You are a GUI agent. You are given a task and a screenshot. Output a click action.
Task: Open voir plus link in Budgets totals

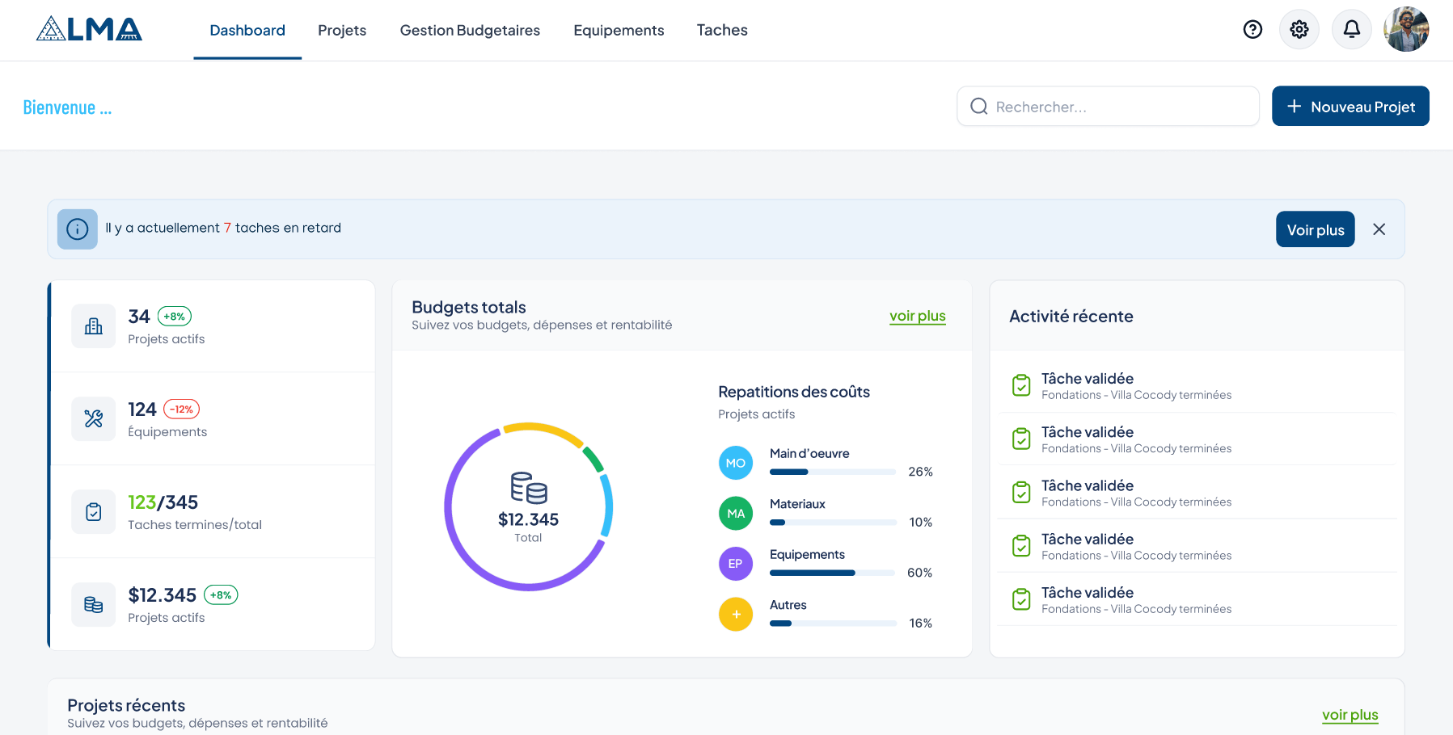tap(917, 316)
